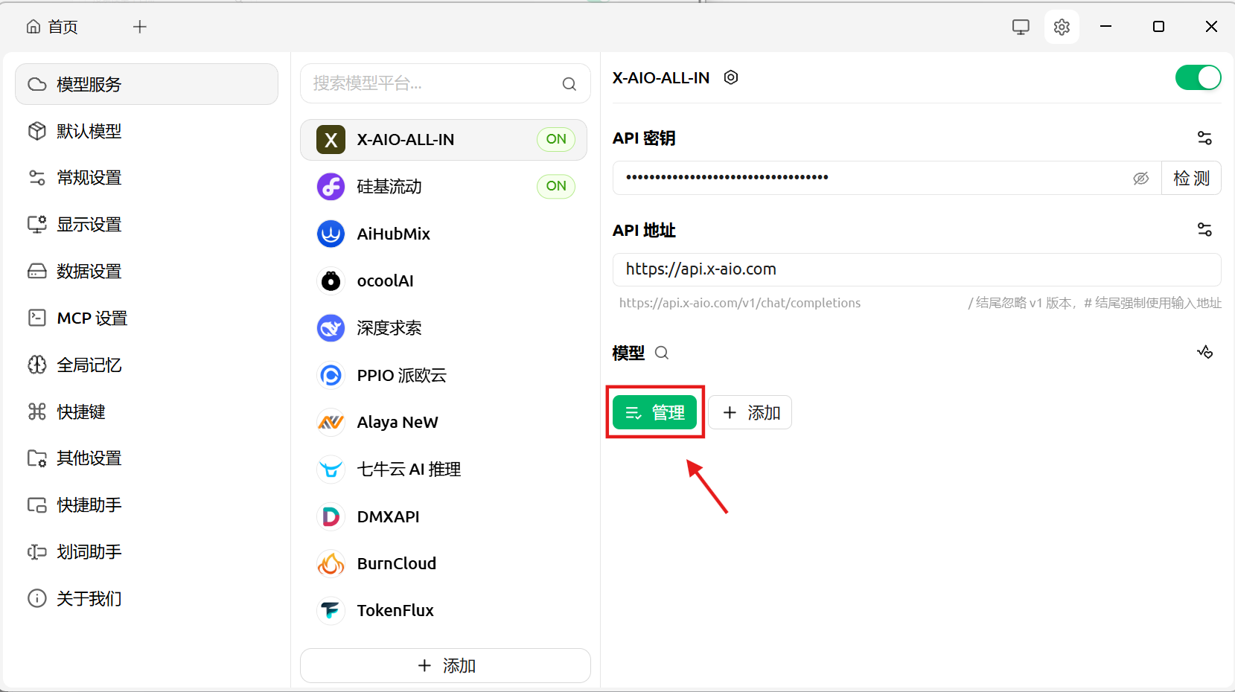
Task: Select DMXAPI provider icon
Action: [331, 516]
